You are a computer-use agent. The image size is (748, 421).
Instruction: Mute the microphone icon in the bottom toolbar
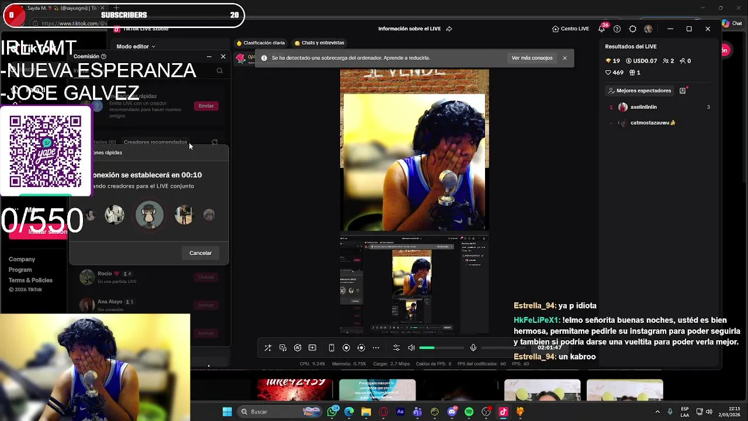click(x=473, y=348)
